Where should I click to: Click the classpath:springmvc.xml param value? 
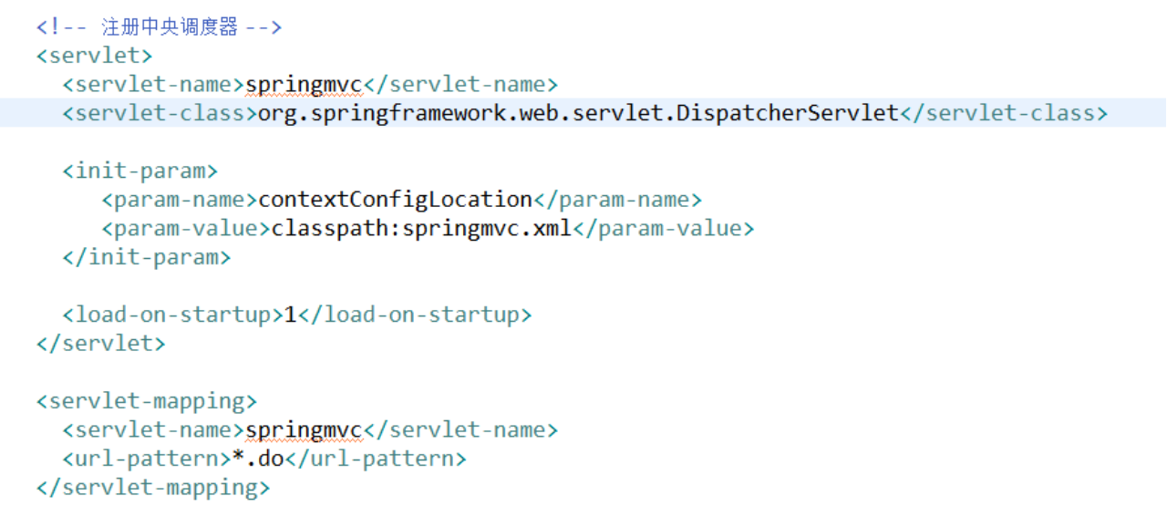(421, 228)
